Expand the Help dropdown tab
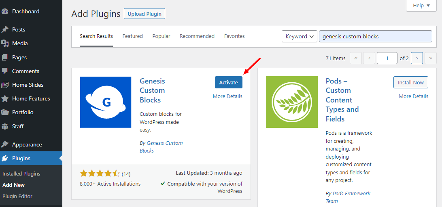 click(423, 6)
